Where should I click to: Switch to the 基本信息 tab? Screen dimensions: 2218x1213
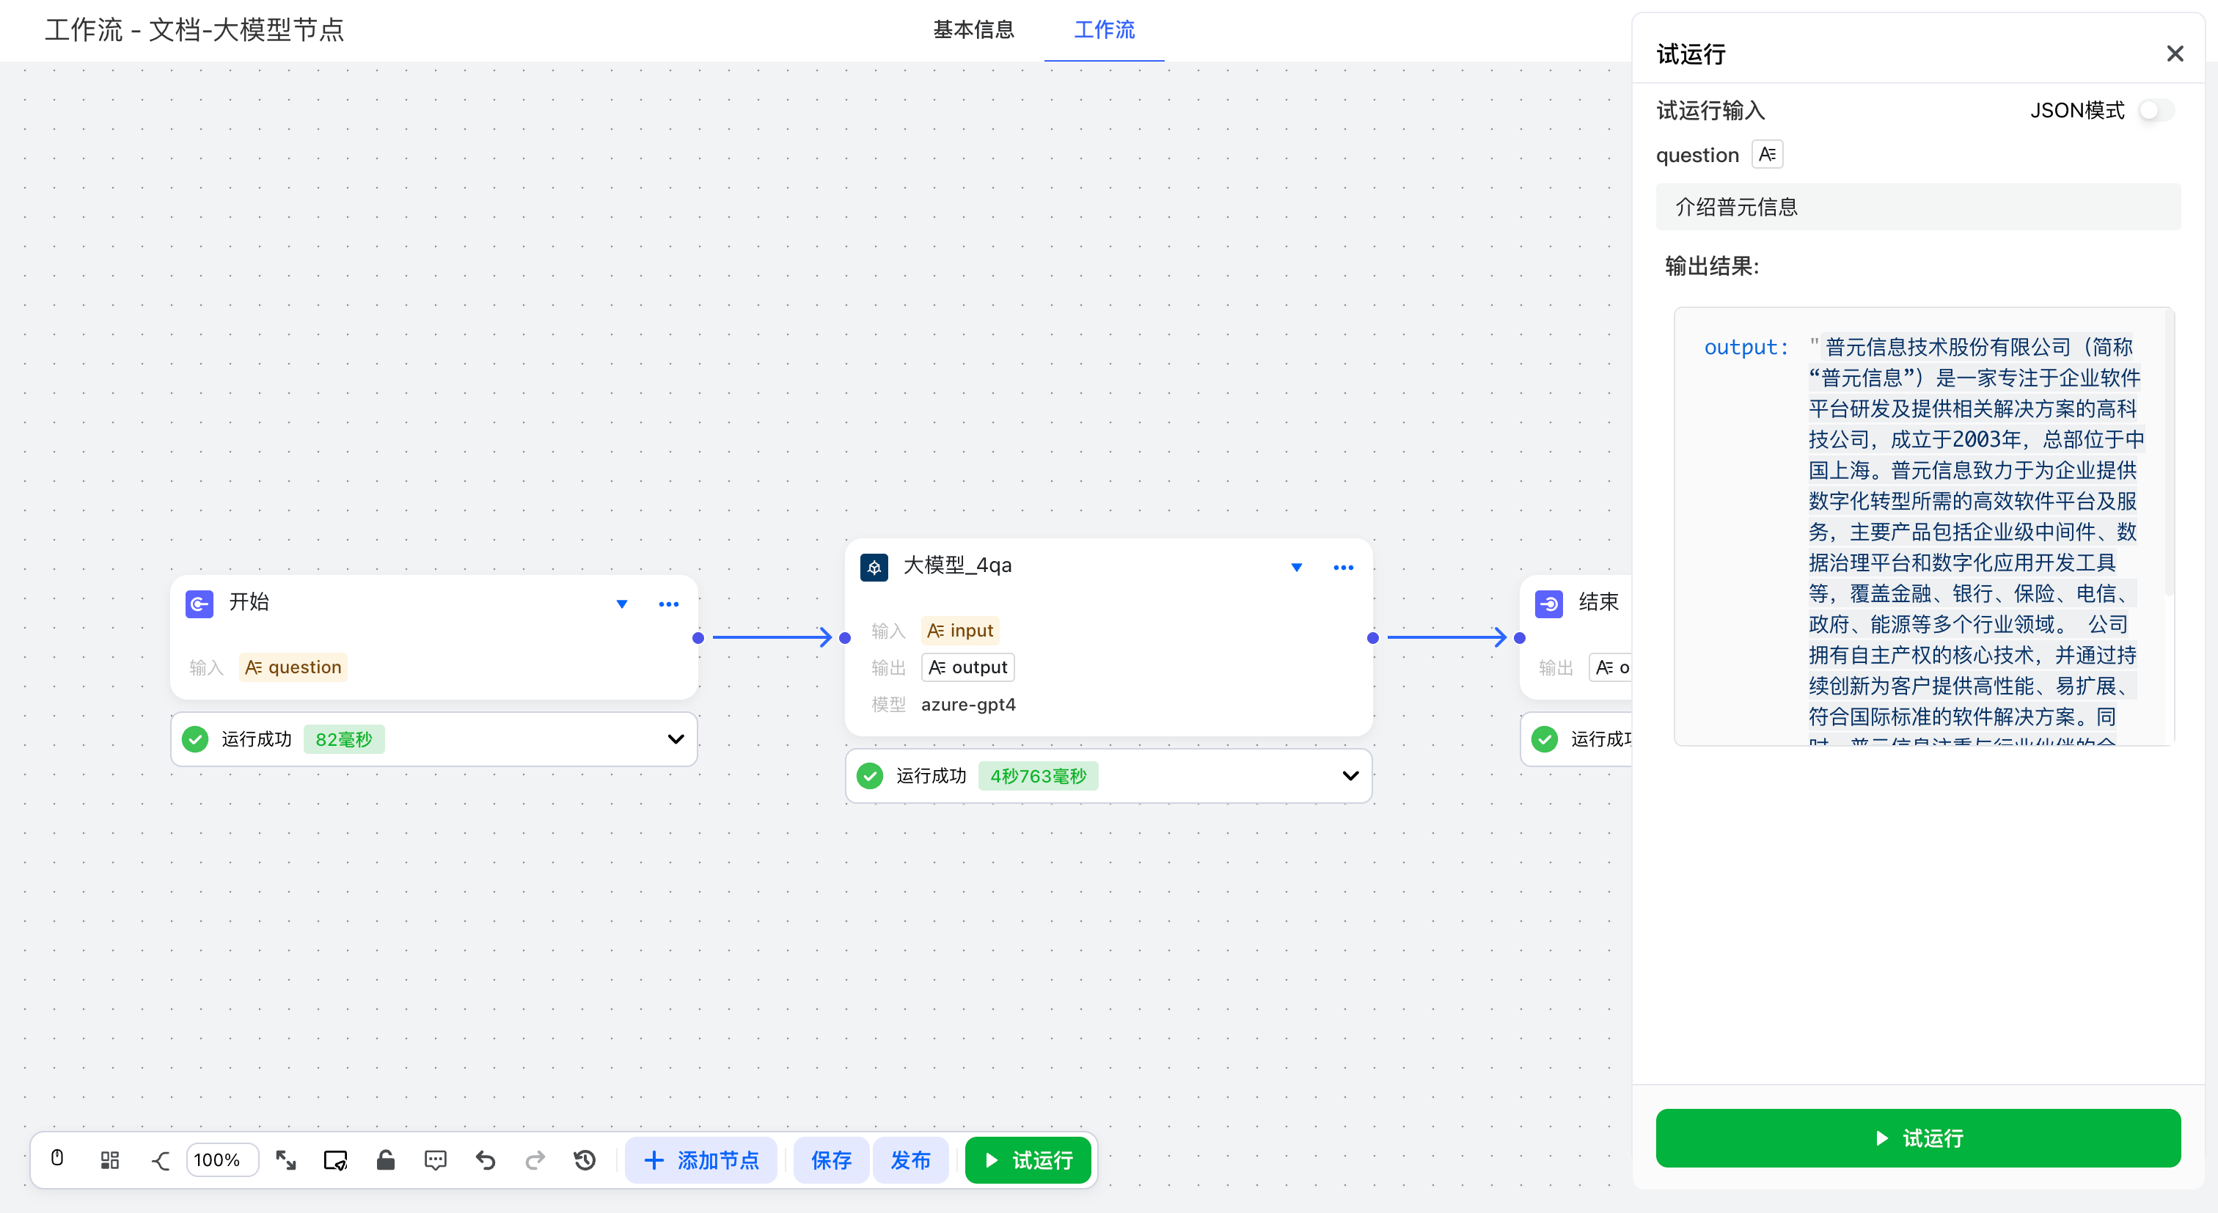click(x=973, y=29)
